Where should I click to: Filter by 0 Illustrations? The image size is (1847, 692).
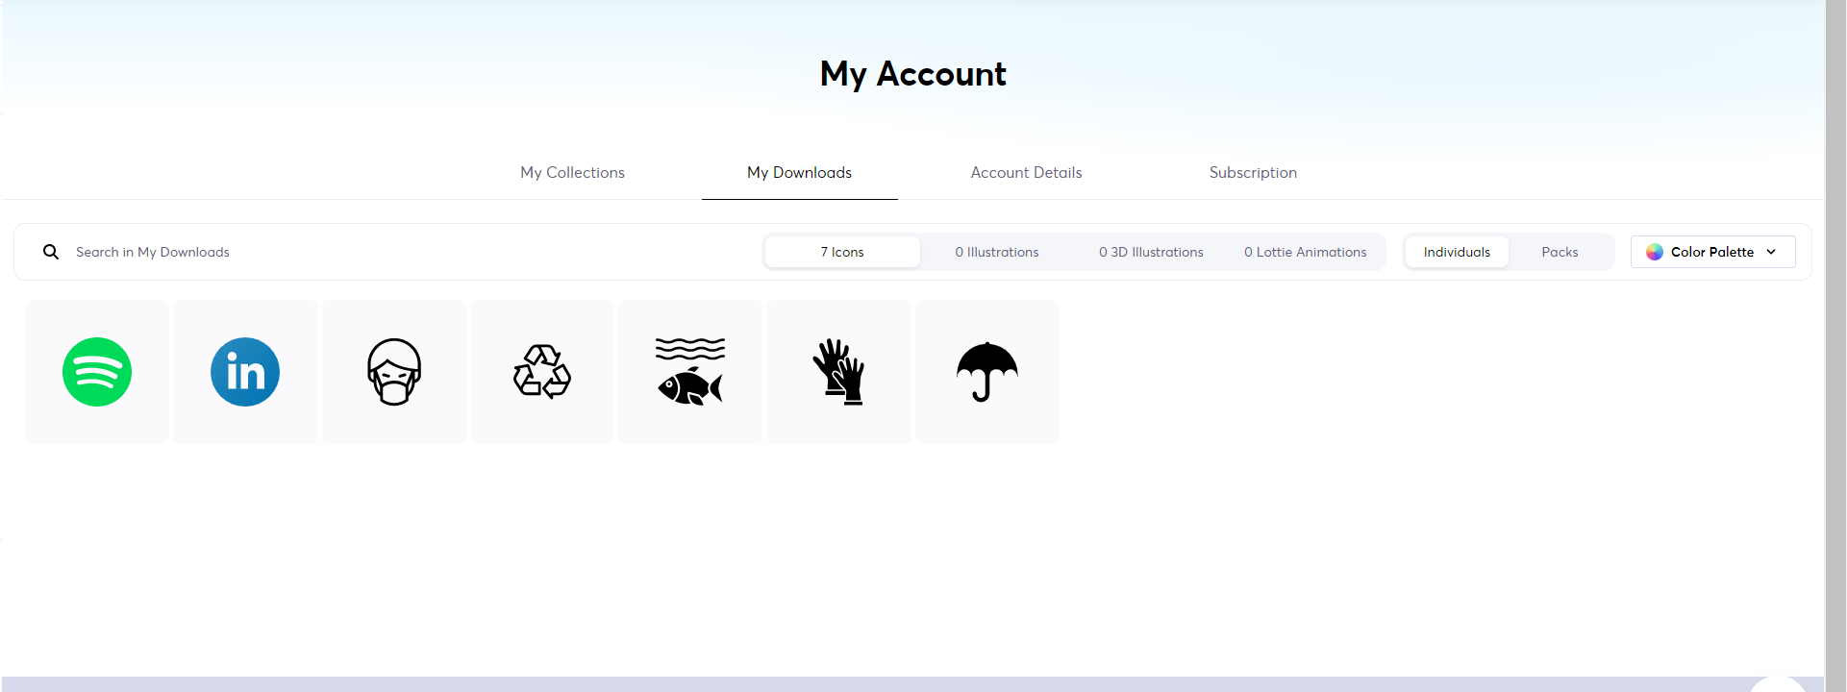tap(997, 252)
